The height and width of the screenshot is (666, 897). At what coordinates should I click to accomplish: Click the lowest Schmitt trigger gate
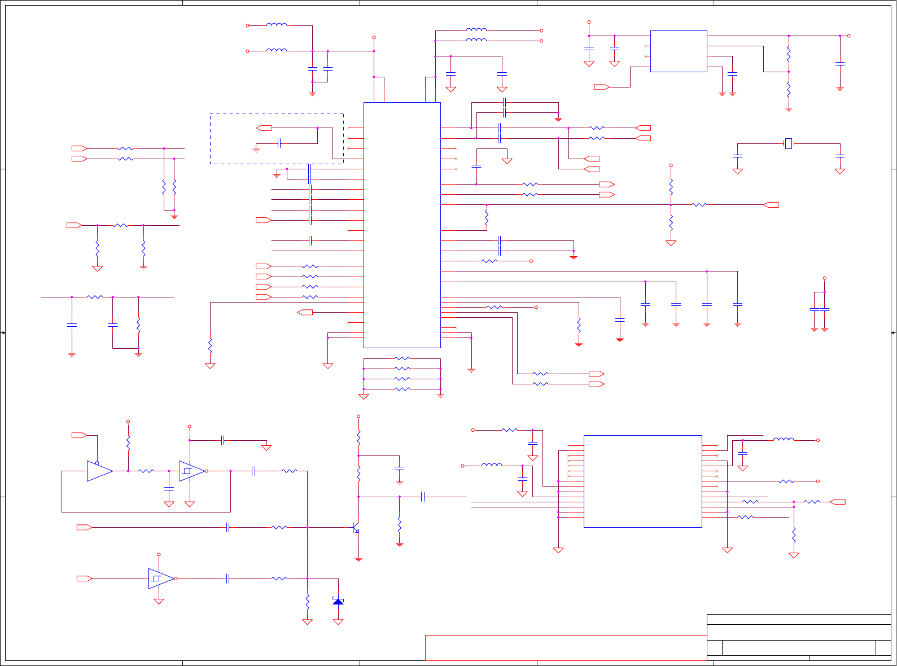point(163,579)
